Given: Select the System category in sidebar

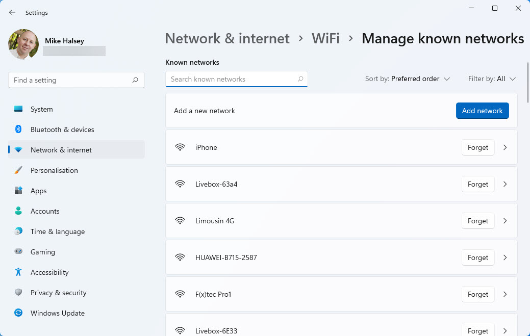Looking at the screenshot, I should (41, 109).
